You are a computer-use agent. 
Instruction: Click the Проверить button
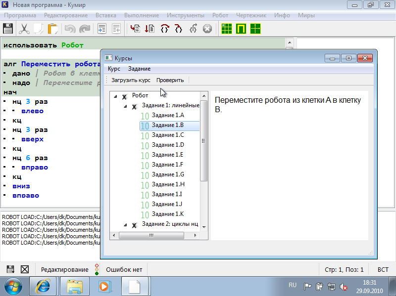170,80
